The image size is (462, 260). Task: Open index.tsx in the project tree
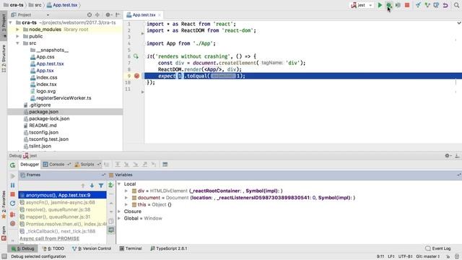(x=43, y=84)
